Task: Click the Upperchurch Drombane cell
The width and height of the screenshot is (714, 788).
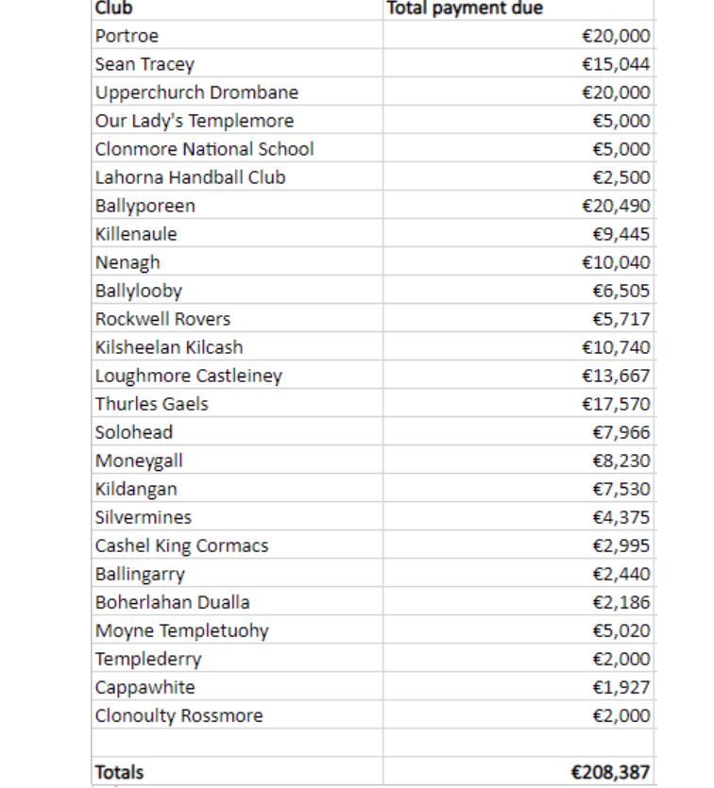Action: click(x=237, y=92)
